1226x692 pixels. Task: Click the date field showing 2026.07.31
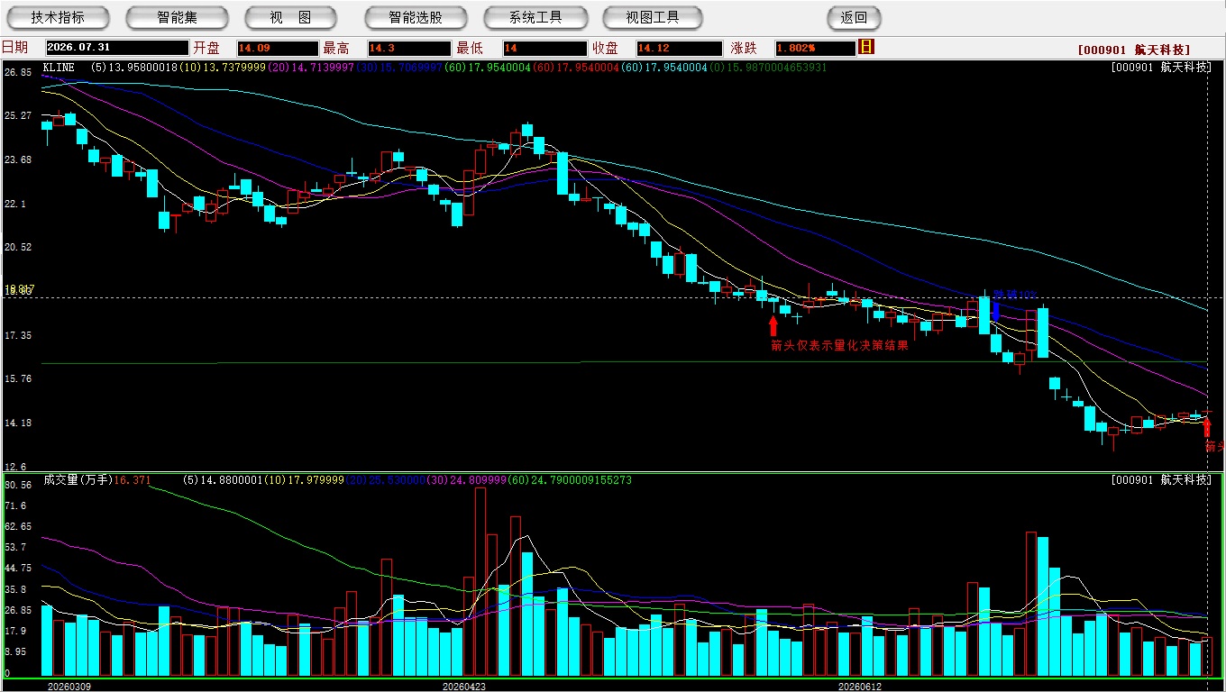116,48
